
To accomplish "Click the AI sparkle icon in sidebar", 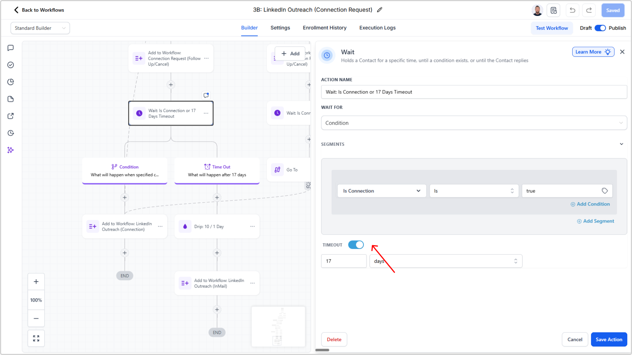I will [x=11, y=150].
